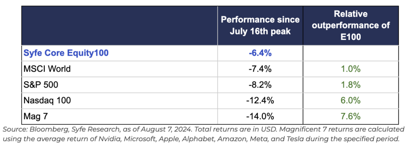The height and width of the screenshot is (146, 410).
Task: Select the MSCI World row label
Action: pos(47,69)
